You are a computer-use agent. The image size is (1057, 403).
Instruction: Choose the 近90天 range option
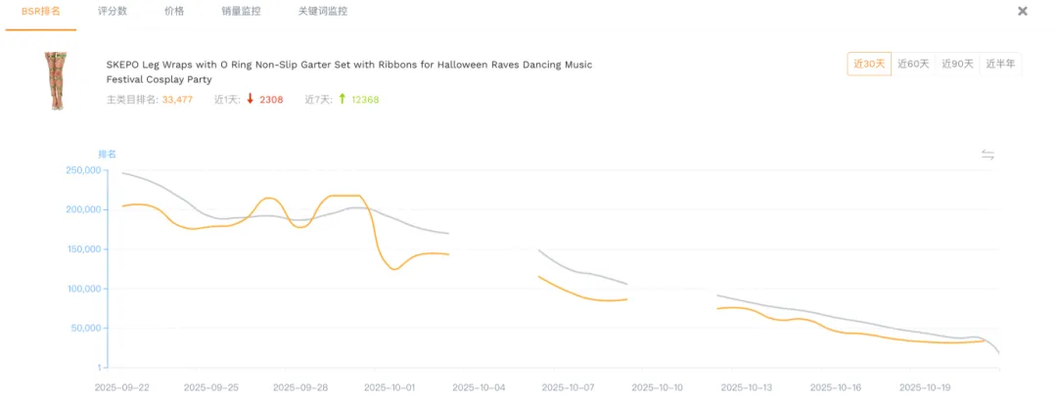pyautogui.click(x=957, y=64)
